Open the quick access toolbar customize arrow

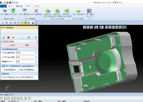click(x=18, y=3)
